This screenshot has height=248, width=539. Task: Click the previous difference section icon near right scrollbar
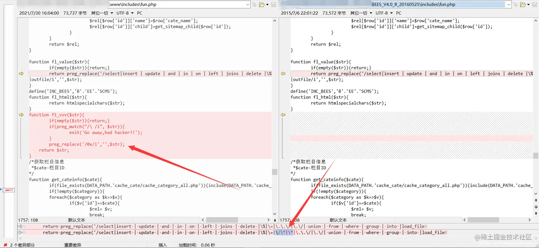(x=536, y=201)
